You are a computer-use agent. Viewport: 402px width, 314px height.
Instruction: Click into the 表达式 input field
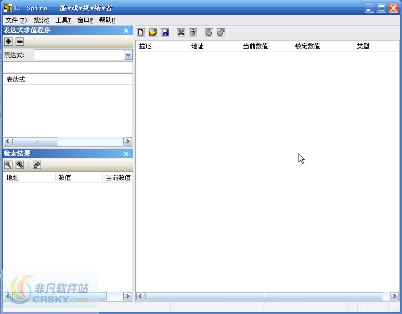79,55
